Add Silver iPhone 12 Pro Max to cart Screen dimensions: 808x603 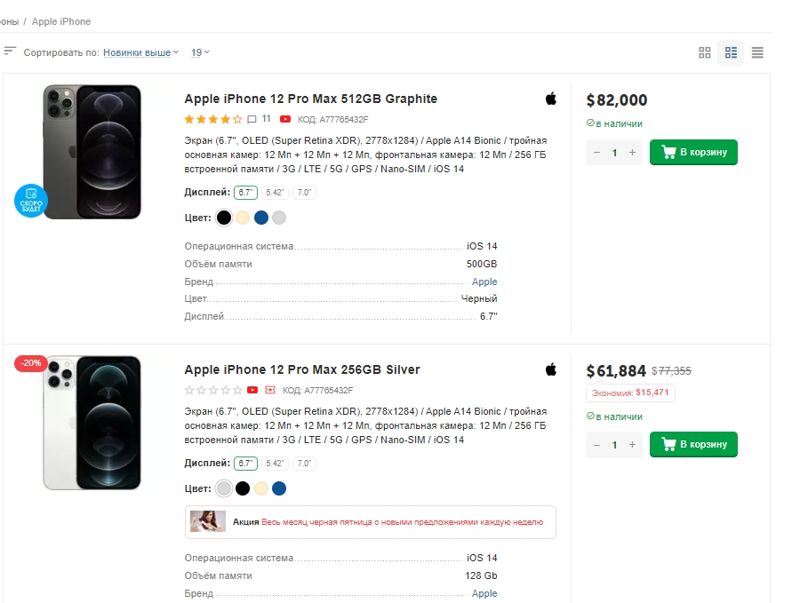click(693, 444)
